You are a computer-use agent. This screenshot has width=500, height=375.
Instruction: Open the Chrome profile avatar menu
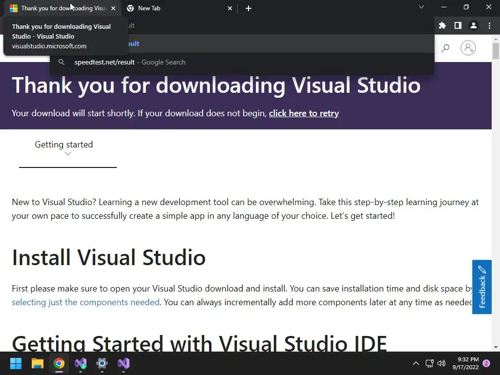474,25
